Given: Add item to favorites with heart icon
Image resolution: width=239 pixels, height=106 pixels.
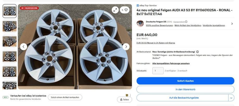Looking at the screenshot, I should click(125, 10).
